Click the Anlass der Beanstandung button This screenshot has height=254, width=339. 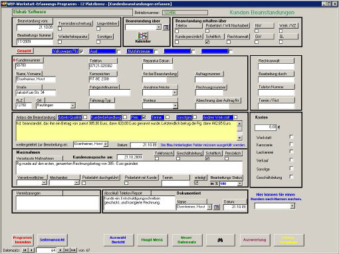tap(36, 117)
